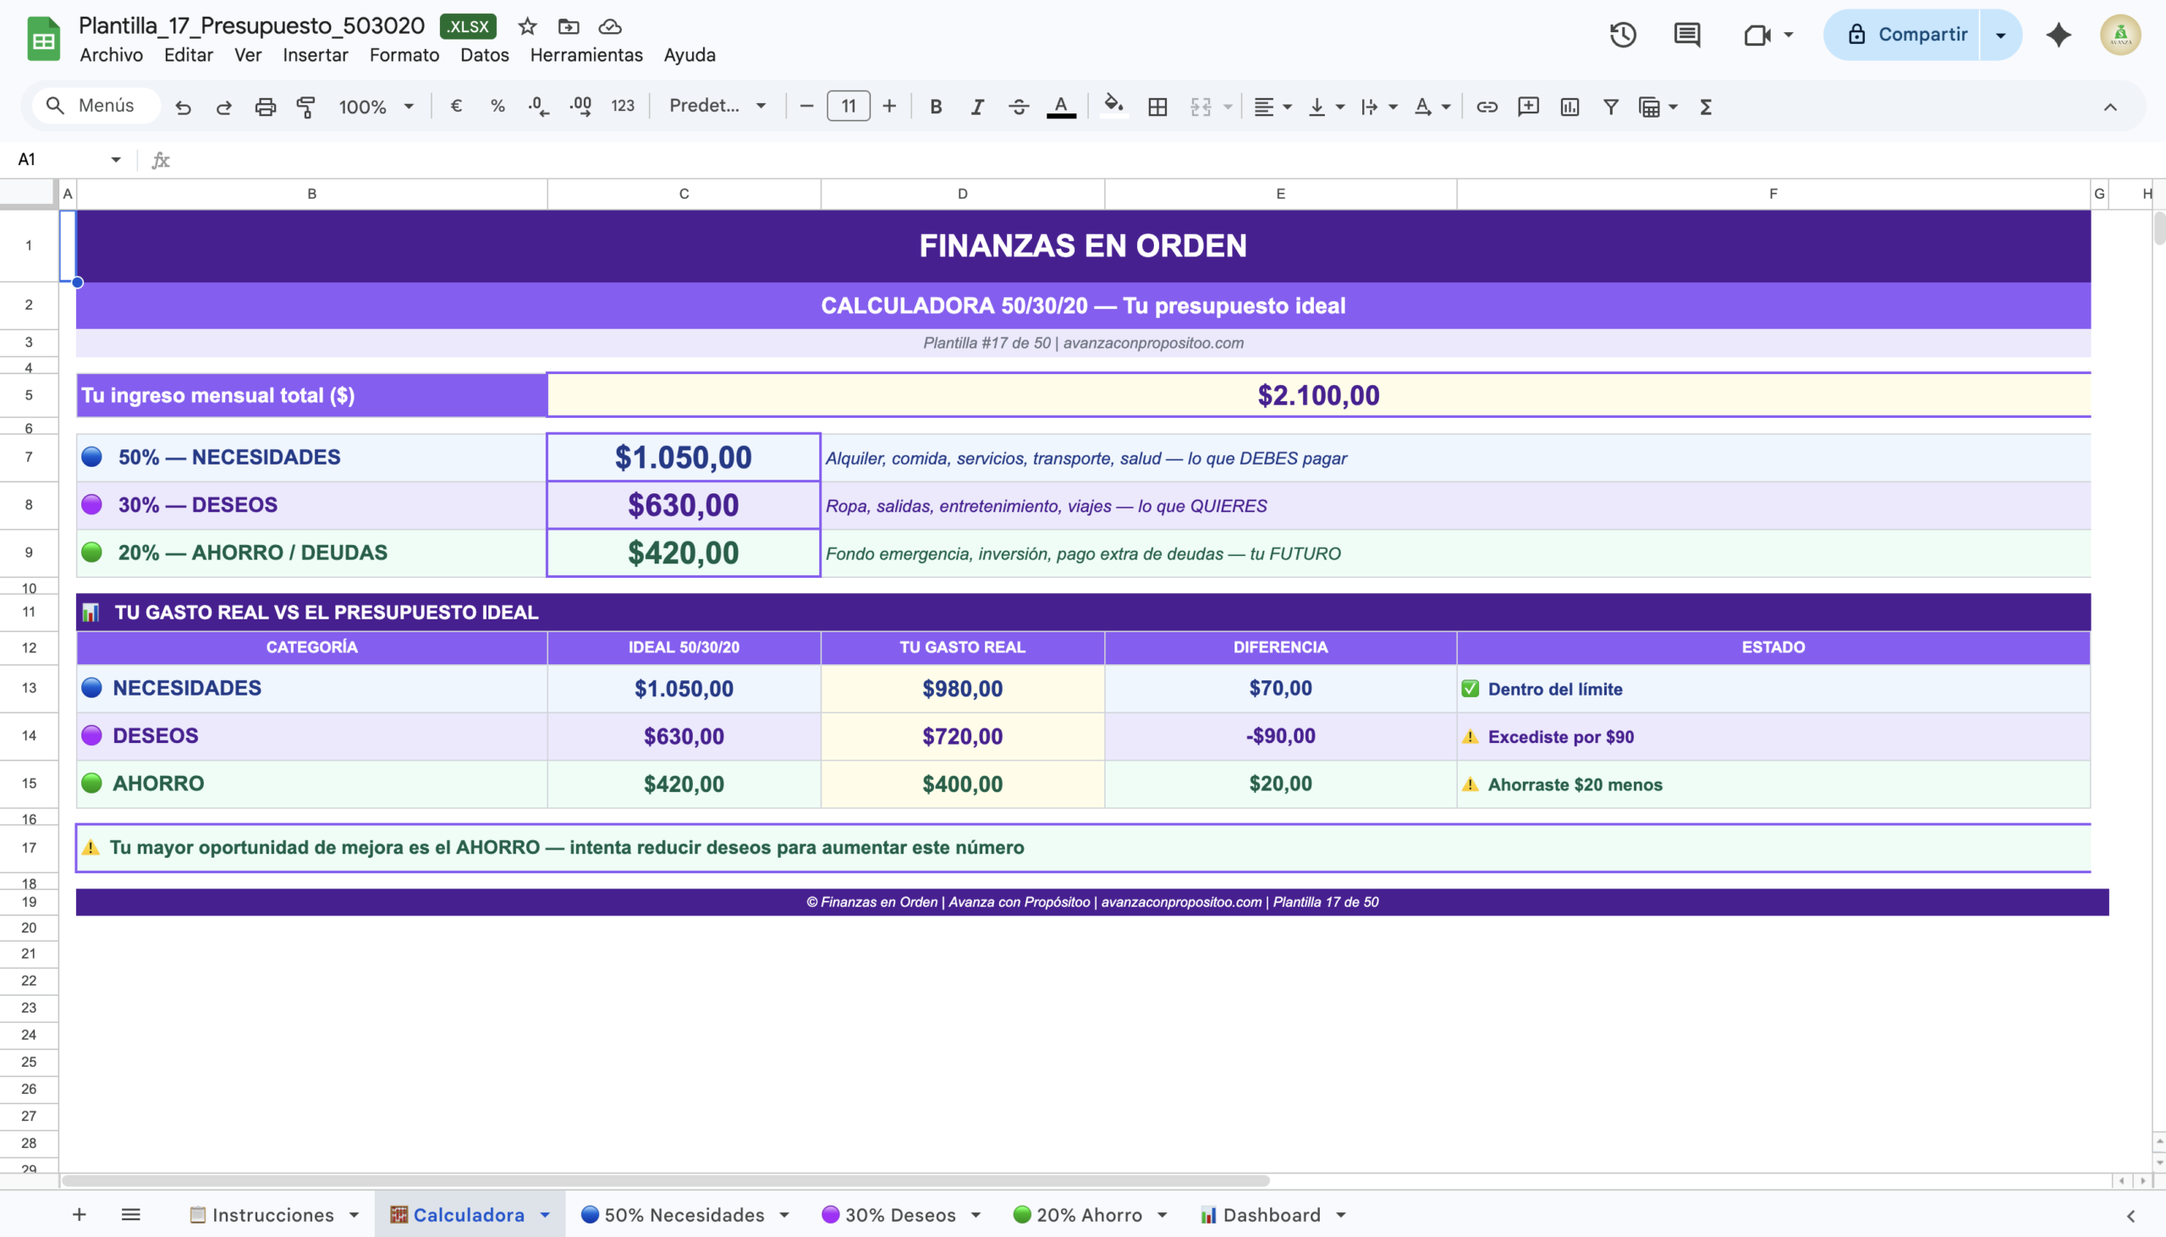The width and height of the screenshot is (2166, 1237).
Task: Click the insert link icon
Action: (1487, 107)
